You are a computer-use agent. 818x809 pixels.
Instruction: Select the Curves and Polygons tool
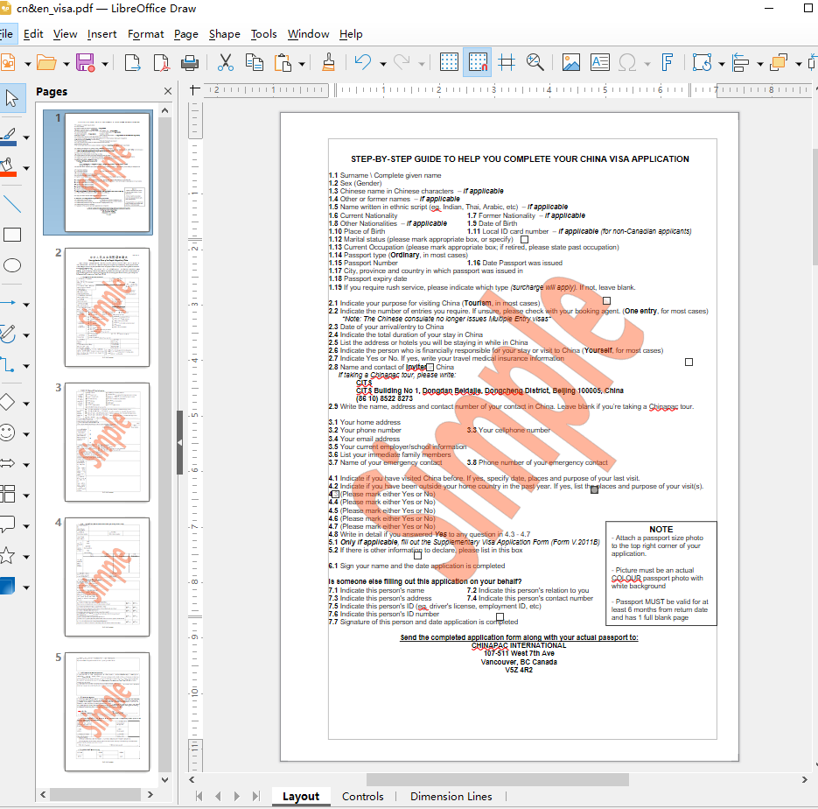[10, 334]
